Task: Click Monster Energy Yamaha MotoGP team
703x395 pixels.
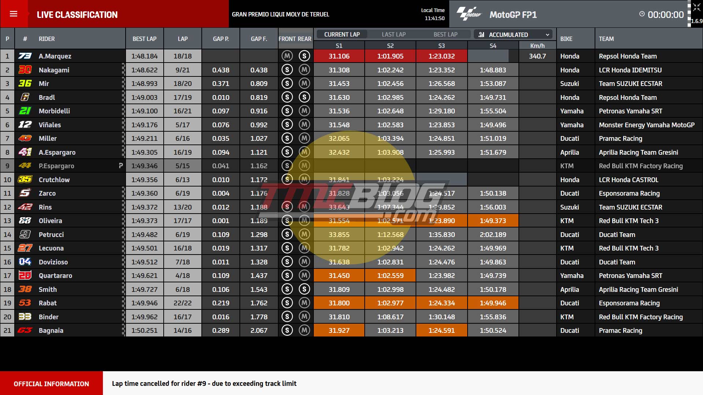Action: coord(647,125)
